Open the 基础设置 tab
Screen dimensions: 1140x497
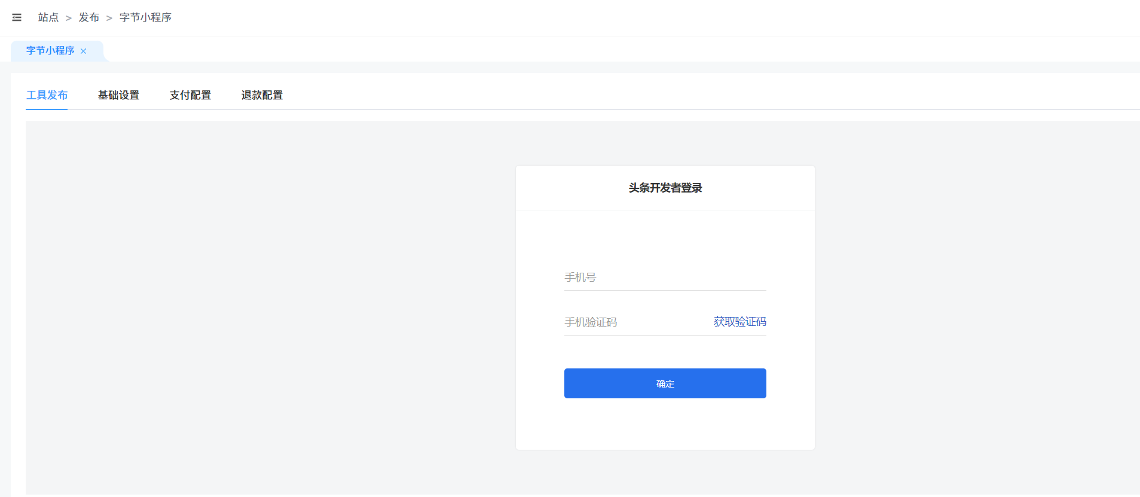(118, 95)
